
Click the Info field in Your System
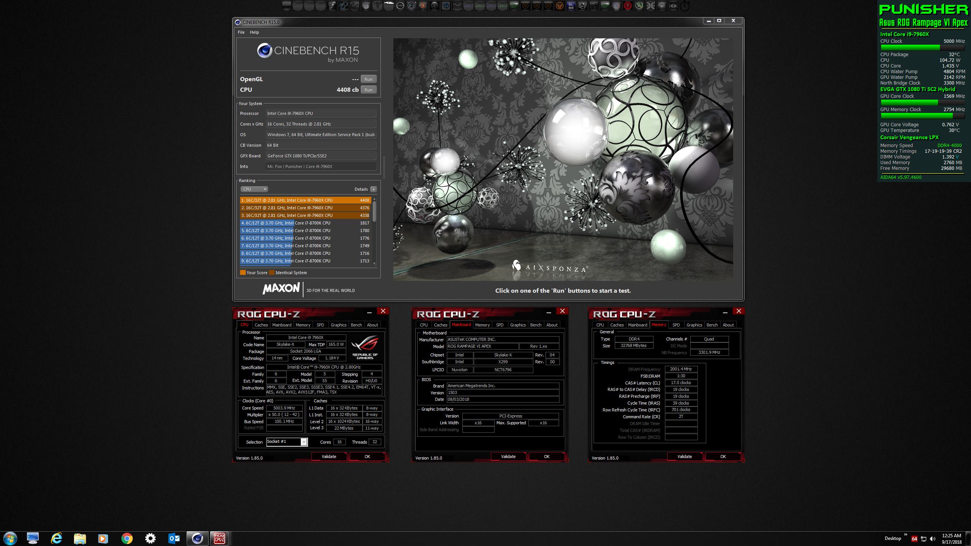[x=321, y=166]
